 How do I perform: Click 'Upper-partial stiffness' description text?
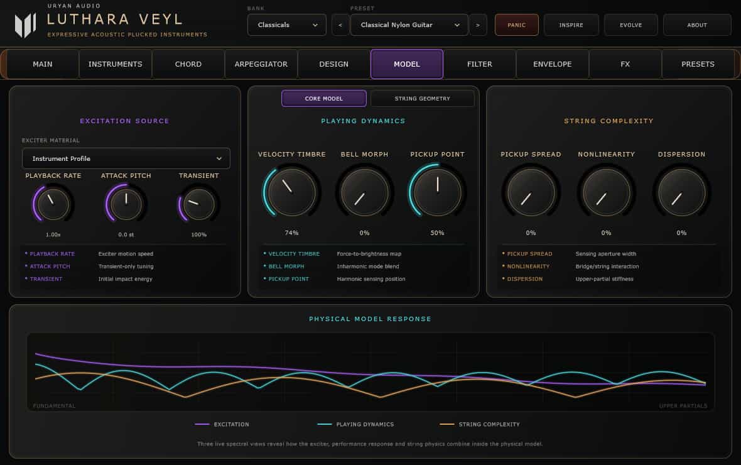click(x=605, y=279)
